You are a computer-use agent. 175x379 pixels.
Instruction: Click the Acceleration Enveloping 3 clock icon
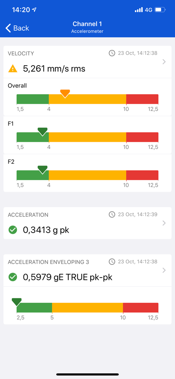click(x=112, y=262)
